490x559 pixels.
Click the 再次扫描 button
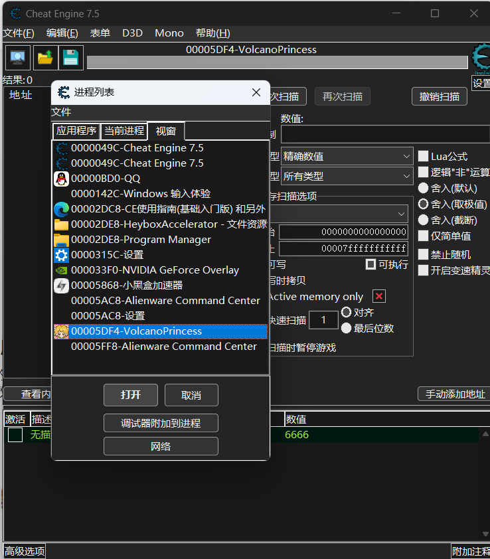343,97
